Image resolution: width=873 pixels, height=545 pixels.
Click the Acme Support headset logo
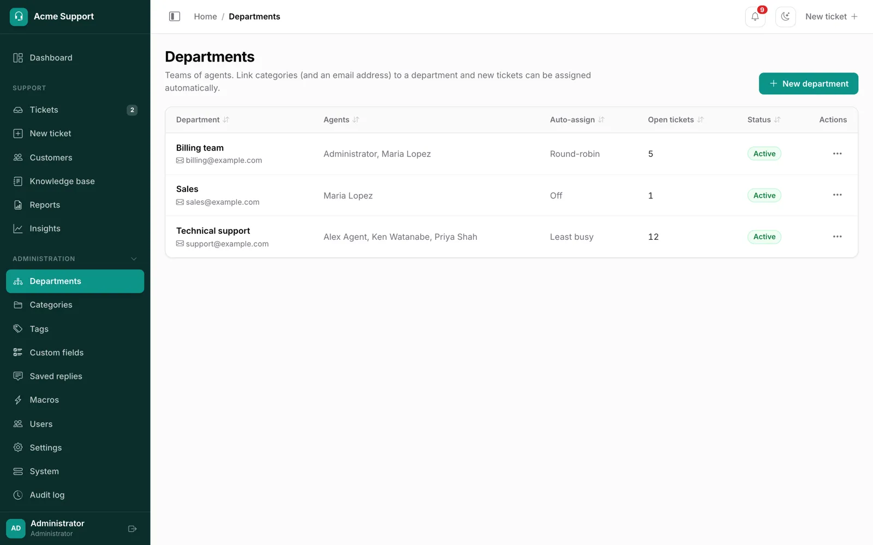pyautogui.click(x=19, y=16)
